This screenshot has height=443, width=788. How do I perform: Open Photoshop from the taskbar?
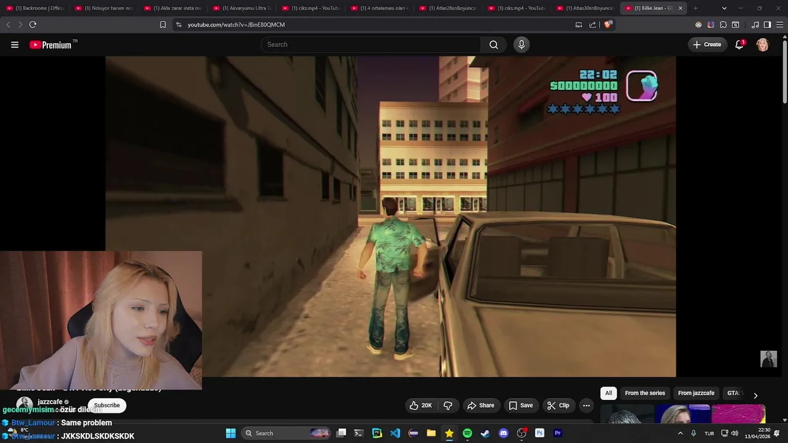tap(540, 433)
